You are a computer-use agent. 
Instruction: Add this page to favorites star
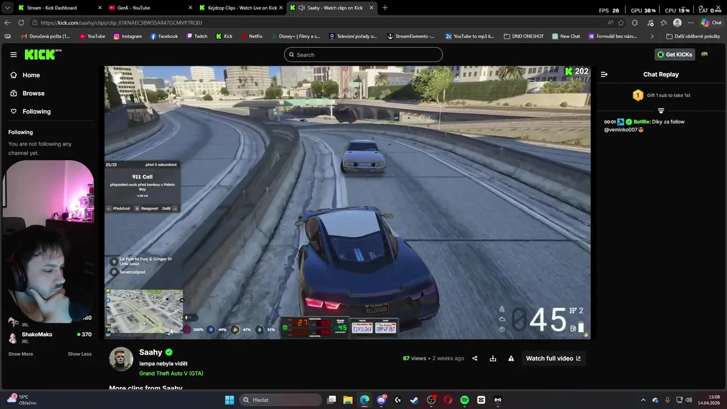pos(621,23)
